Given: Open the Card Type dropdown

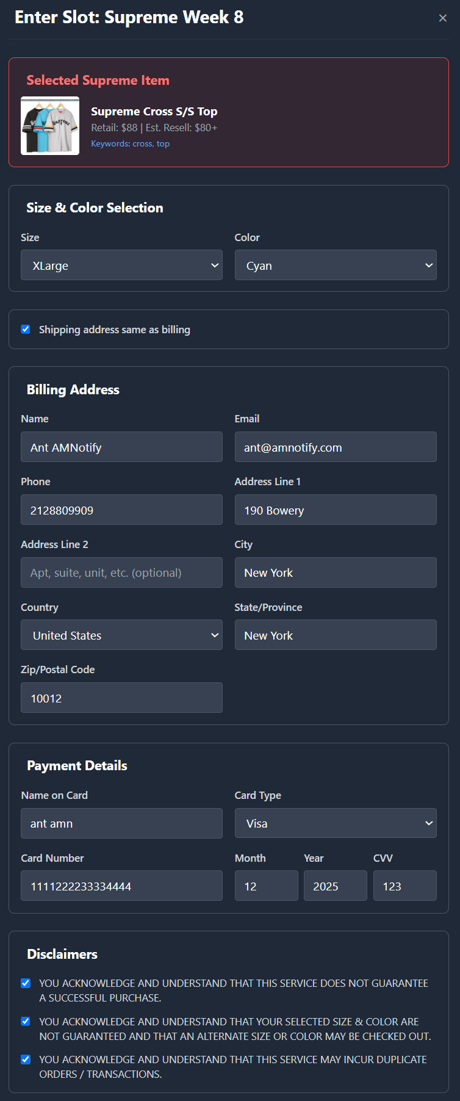Looking at the screenshot, I should (x=336, y=823).
